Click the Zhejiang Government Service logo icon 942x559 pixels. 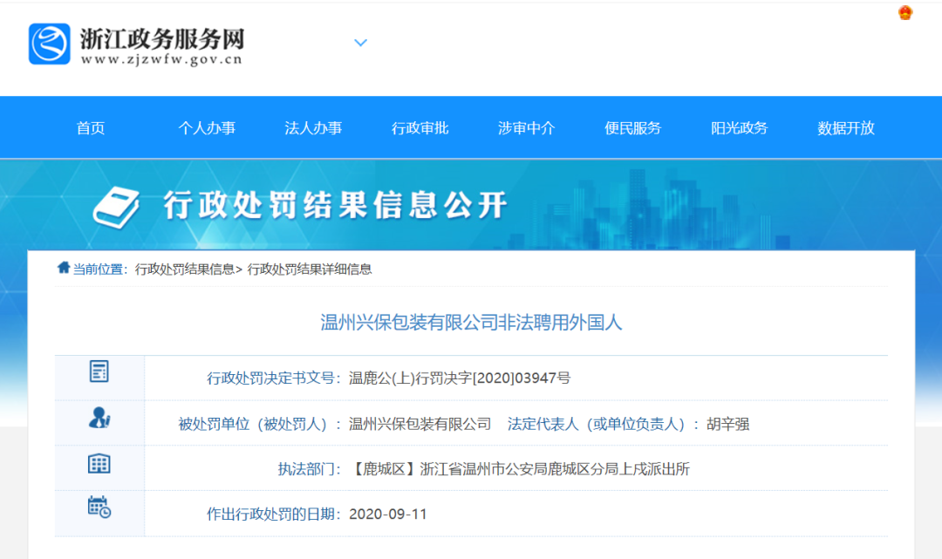(x=49, y=44)
